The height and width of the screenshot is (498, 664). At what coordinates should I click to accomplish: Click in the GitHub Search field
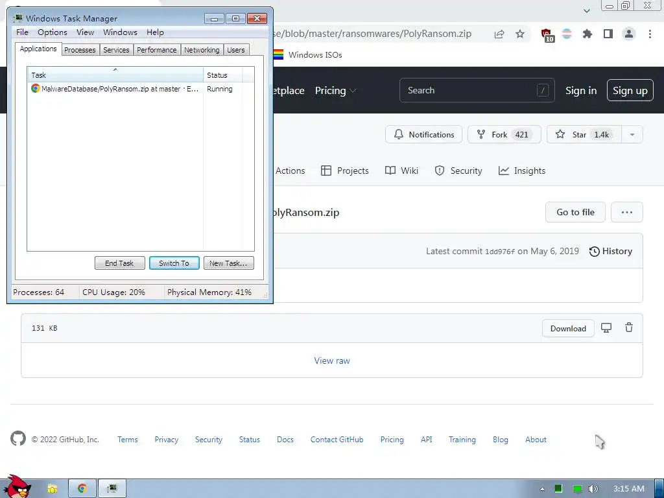click(x=477, y=90)
